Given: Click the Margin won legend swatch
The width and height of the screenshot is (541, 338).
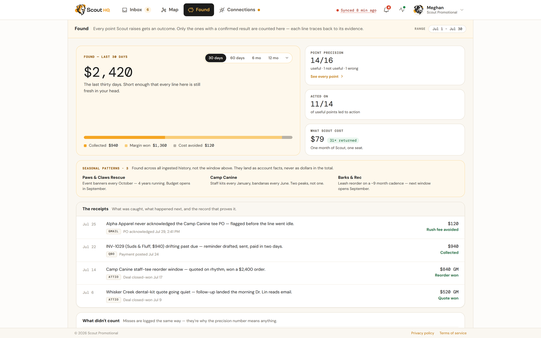Looking at the screenshot, I should (126, 146).
